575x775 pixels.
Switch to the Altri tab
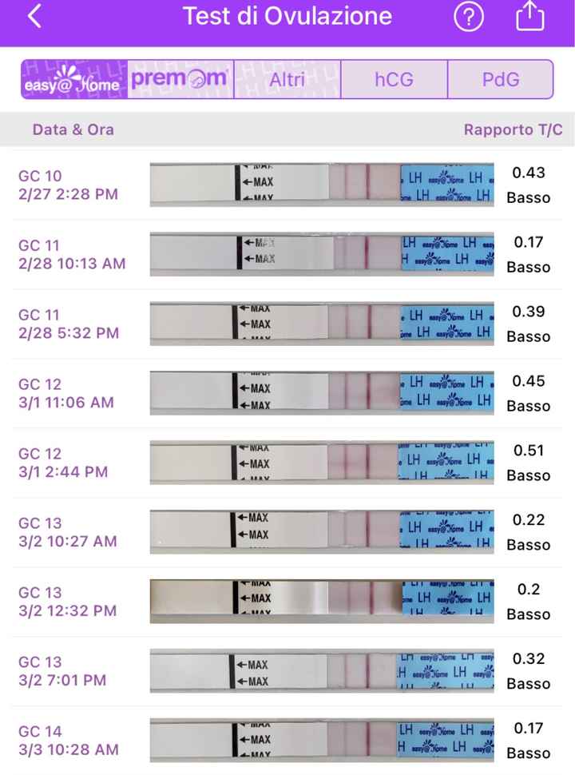(287, 79)
